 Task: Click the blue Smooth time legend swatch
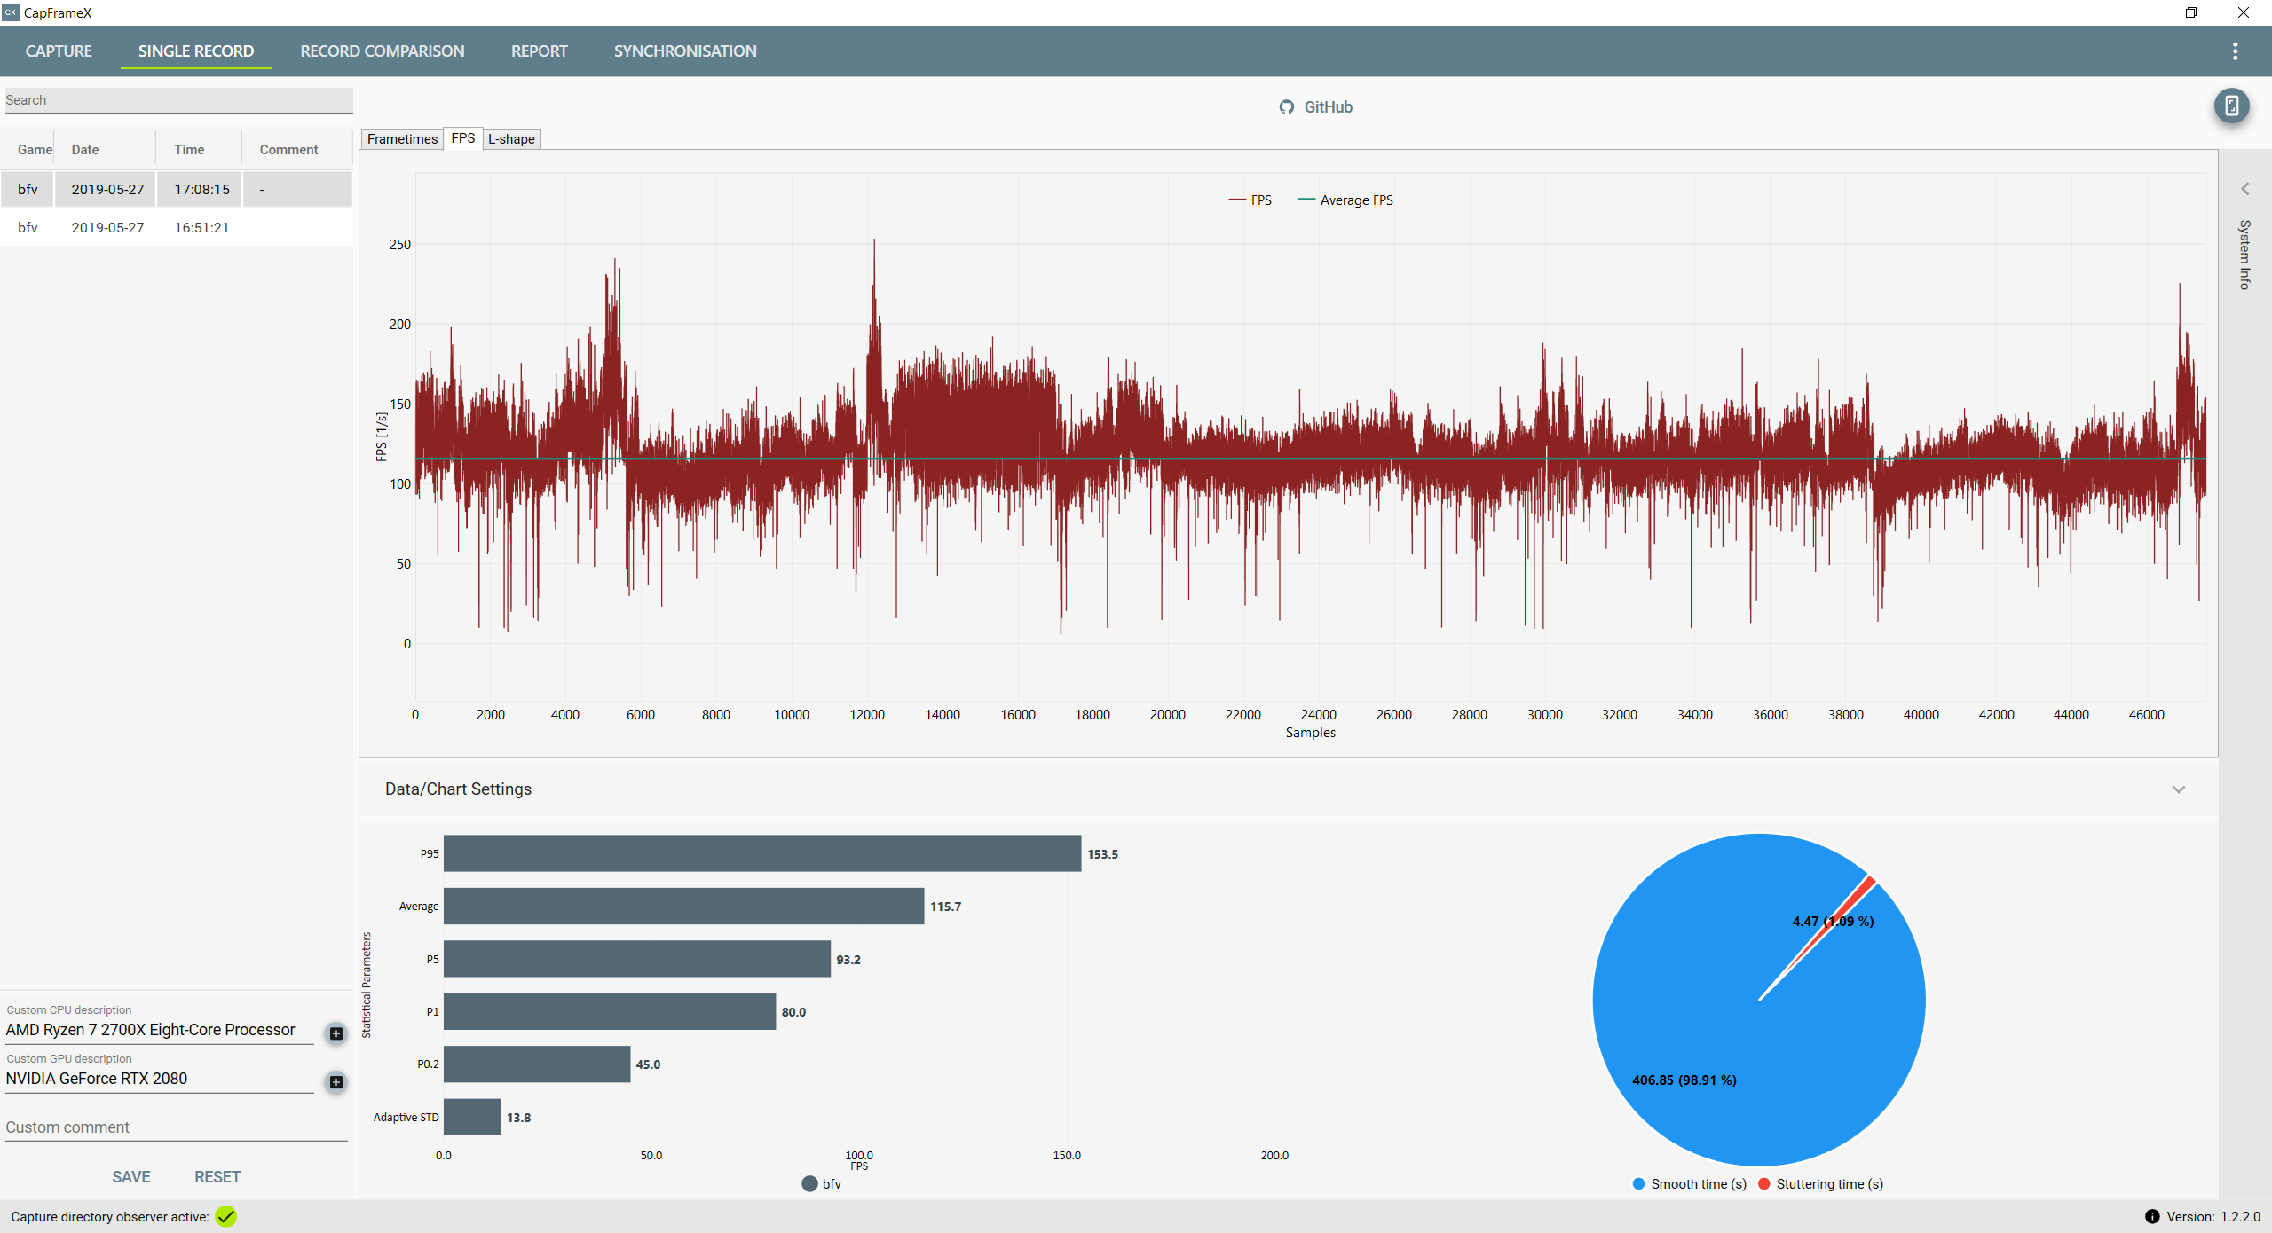pos(1638,1184)
